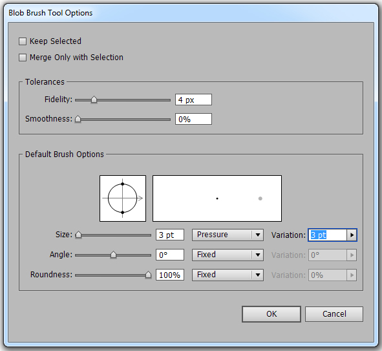Click the Roundness value field
The width and height of the screenshot is (382, 351).
pyautogui.click(x=170, y=275)
